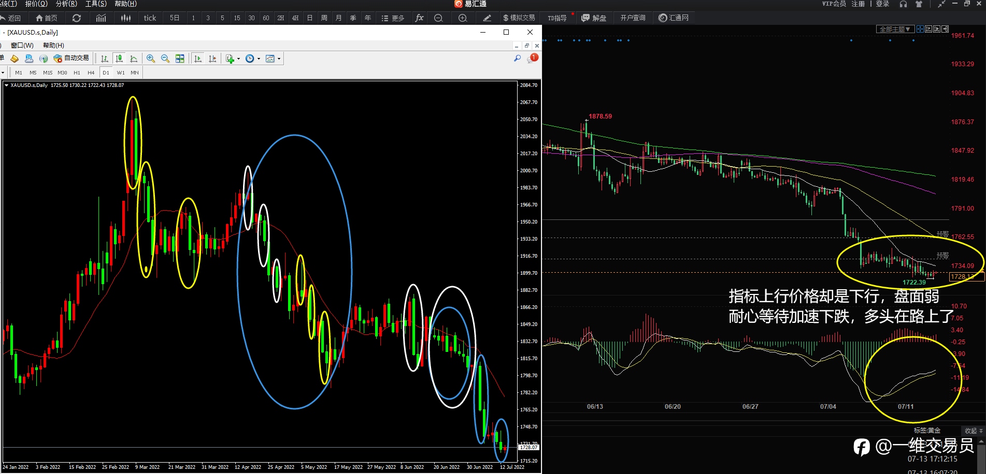Zoom out the MT4 chart

point(165,58)
